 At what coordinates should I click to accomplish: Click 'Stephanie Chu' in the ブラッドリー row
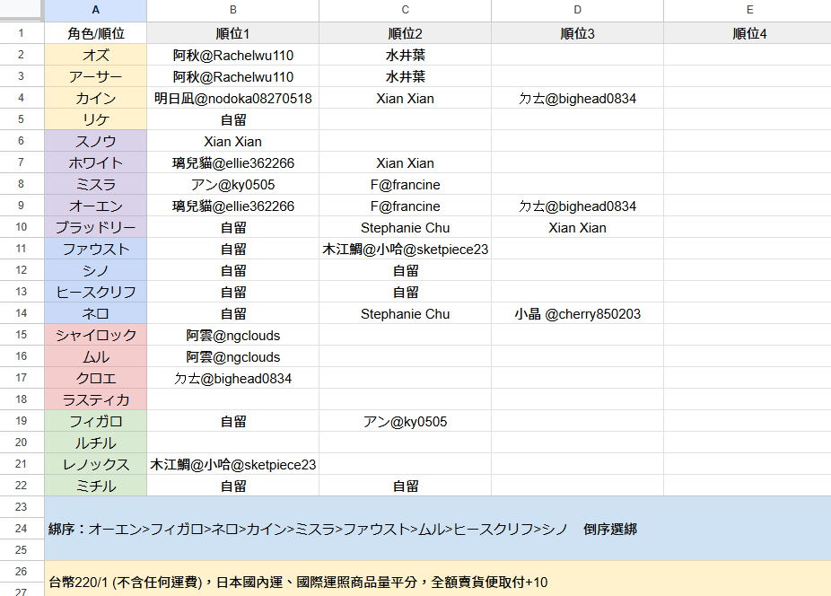405,227
